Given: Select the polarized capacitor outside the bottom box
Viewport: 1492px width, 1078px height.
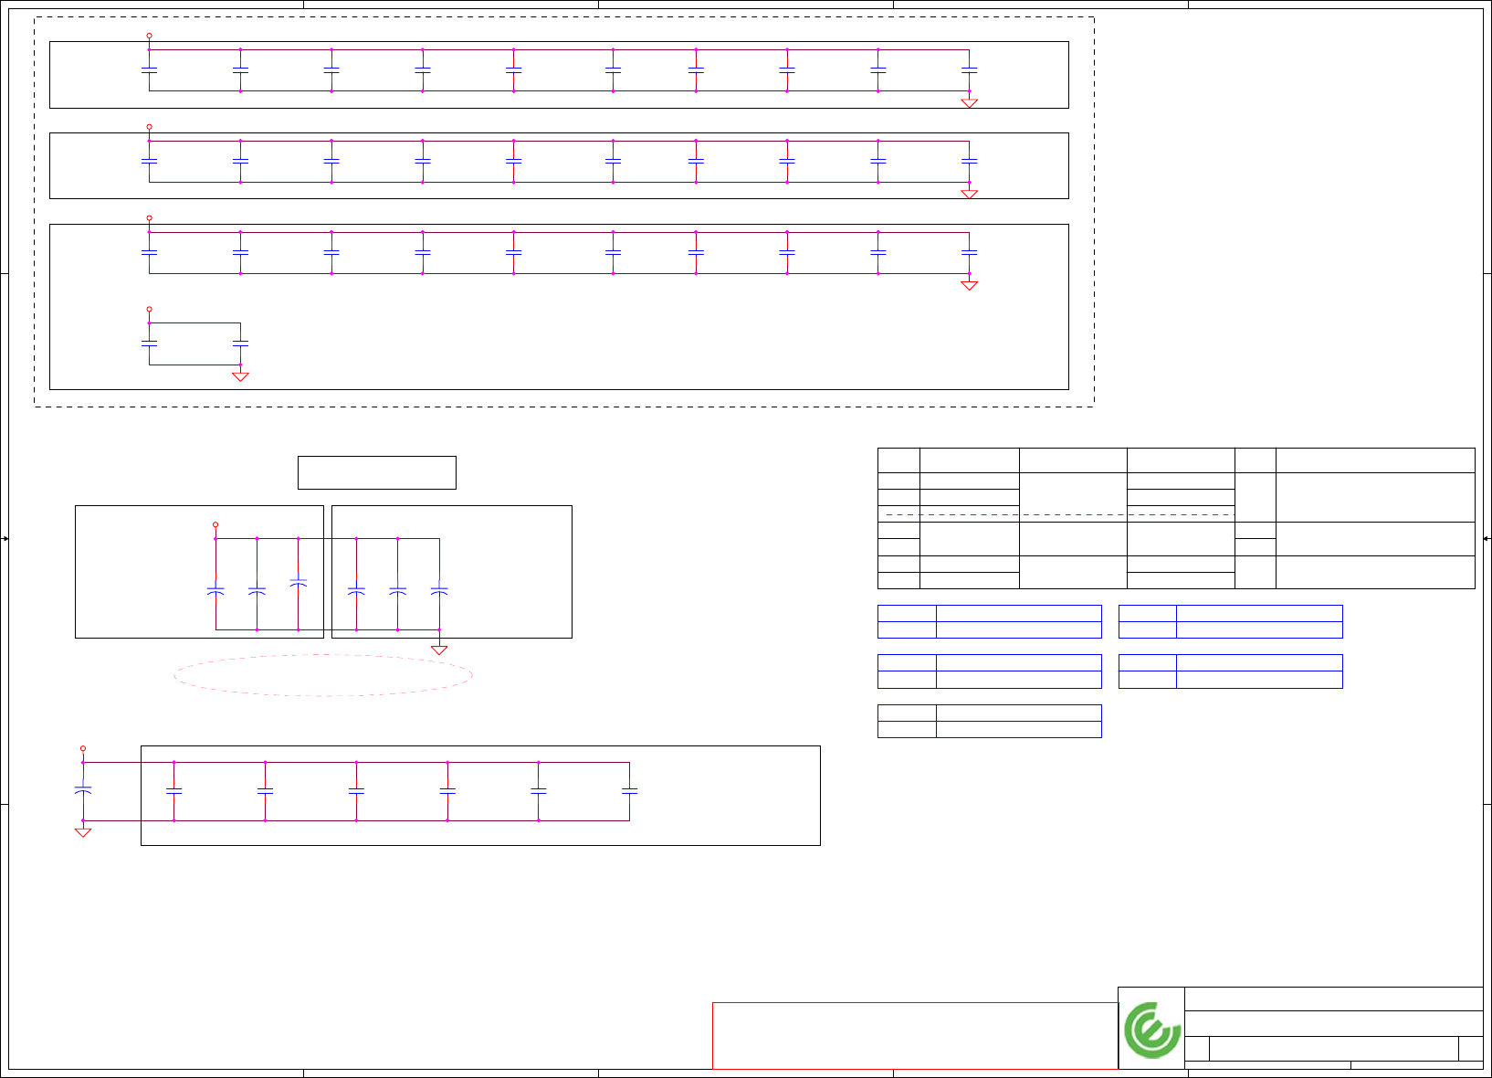Looking at the screenshot, I should coord(83,789).
